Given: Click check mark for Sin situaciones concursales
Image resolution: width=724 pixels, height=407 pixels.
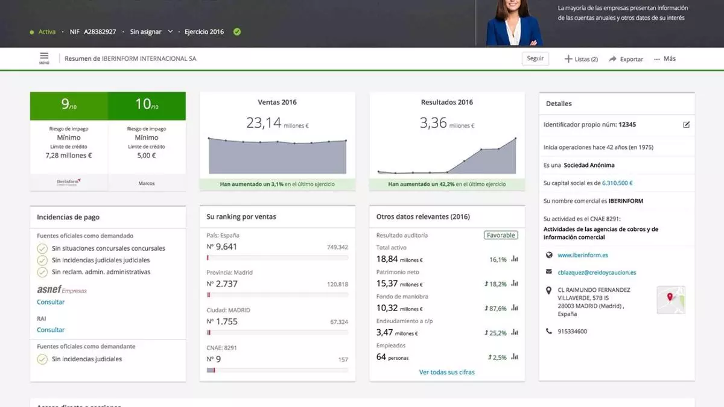Looking at the screenshot, I should (x=42, y=248).
